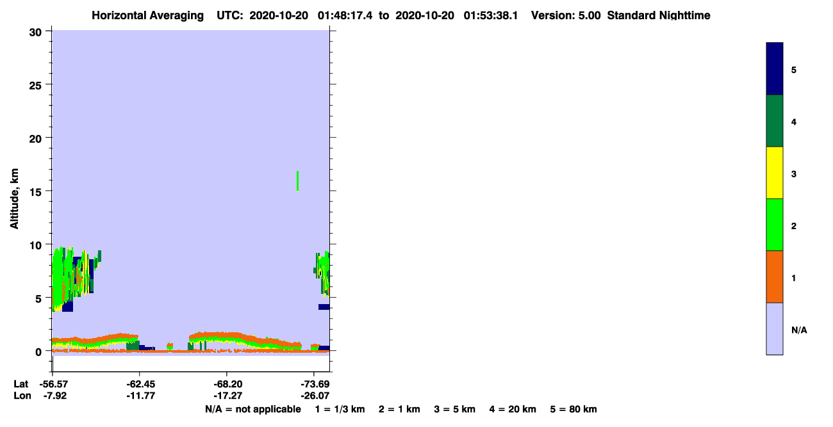Click the longitude value -7.92
Viewport: 833px width, 427px height.
pyautogui.click(x=55, y=396)
